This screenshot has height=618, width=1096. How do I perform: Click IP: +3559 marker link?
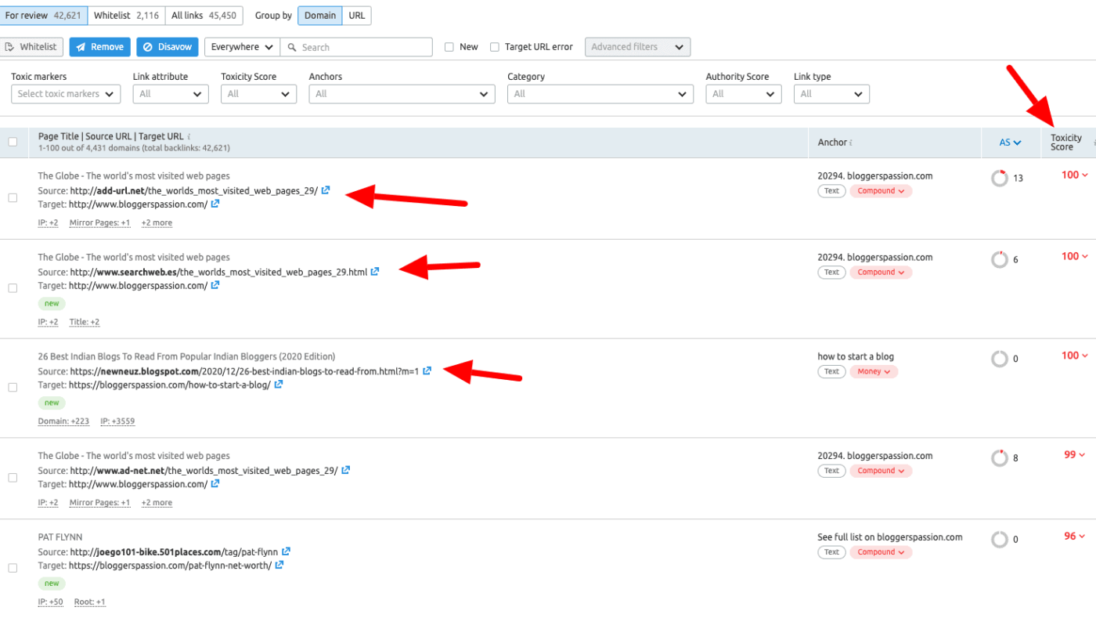117,421
